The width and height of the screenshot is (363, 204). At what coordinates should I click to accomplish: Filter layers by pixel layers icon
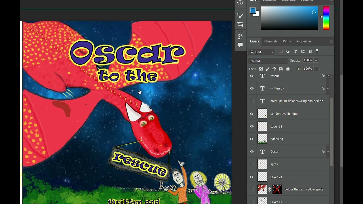(280, 52)
